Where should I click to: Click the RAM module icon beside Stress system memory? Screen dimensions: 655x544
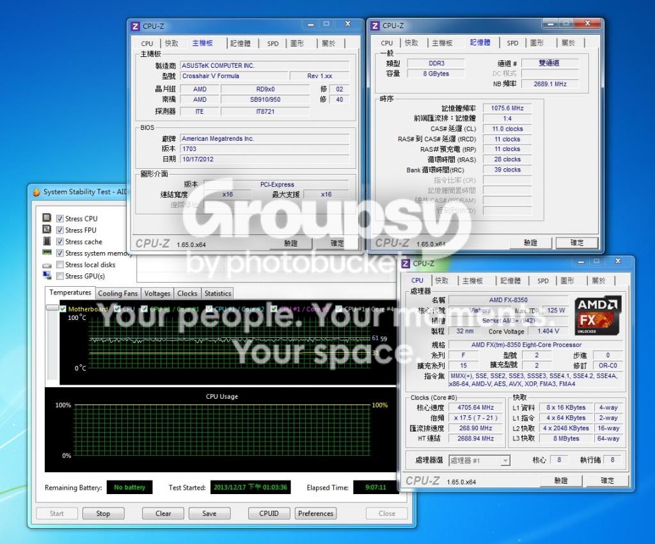coord(47,252)
